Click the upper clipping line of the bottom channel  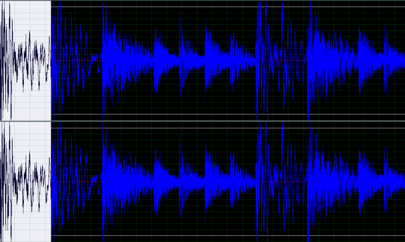click(x=228, y=128)
